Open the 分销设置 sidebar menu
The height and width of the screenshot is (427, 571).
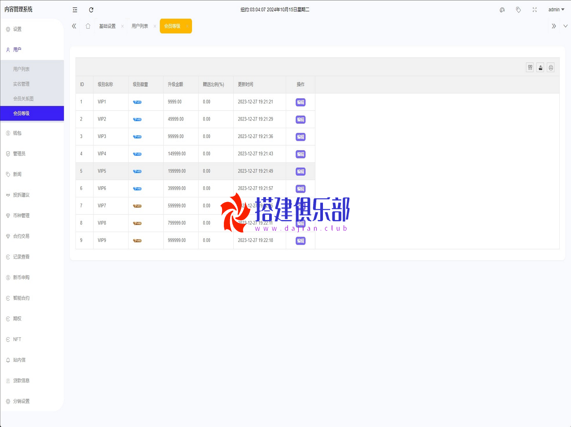[32, 401]
